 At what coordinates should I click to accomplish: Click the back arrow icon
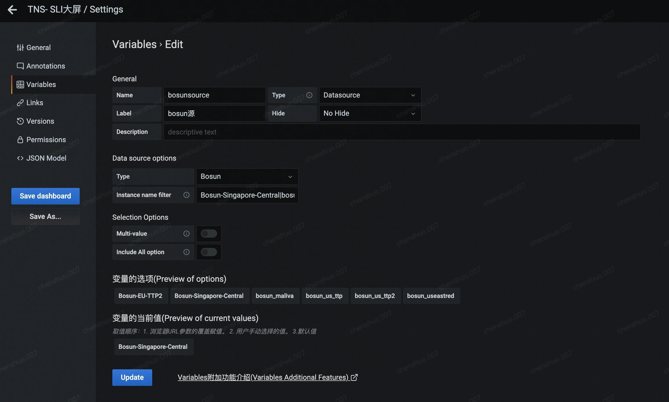point(12,10)
